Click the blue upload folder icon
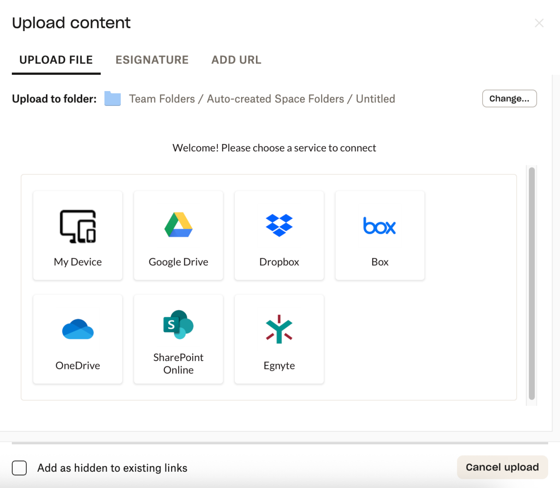This screenshot has width=560, height=488. click(x=112, y=99)
